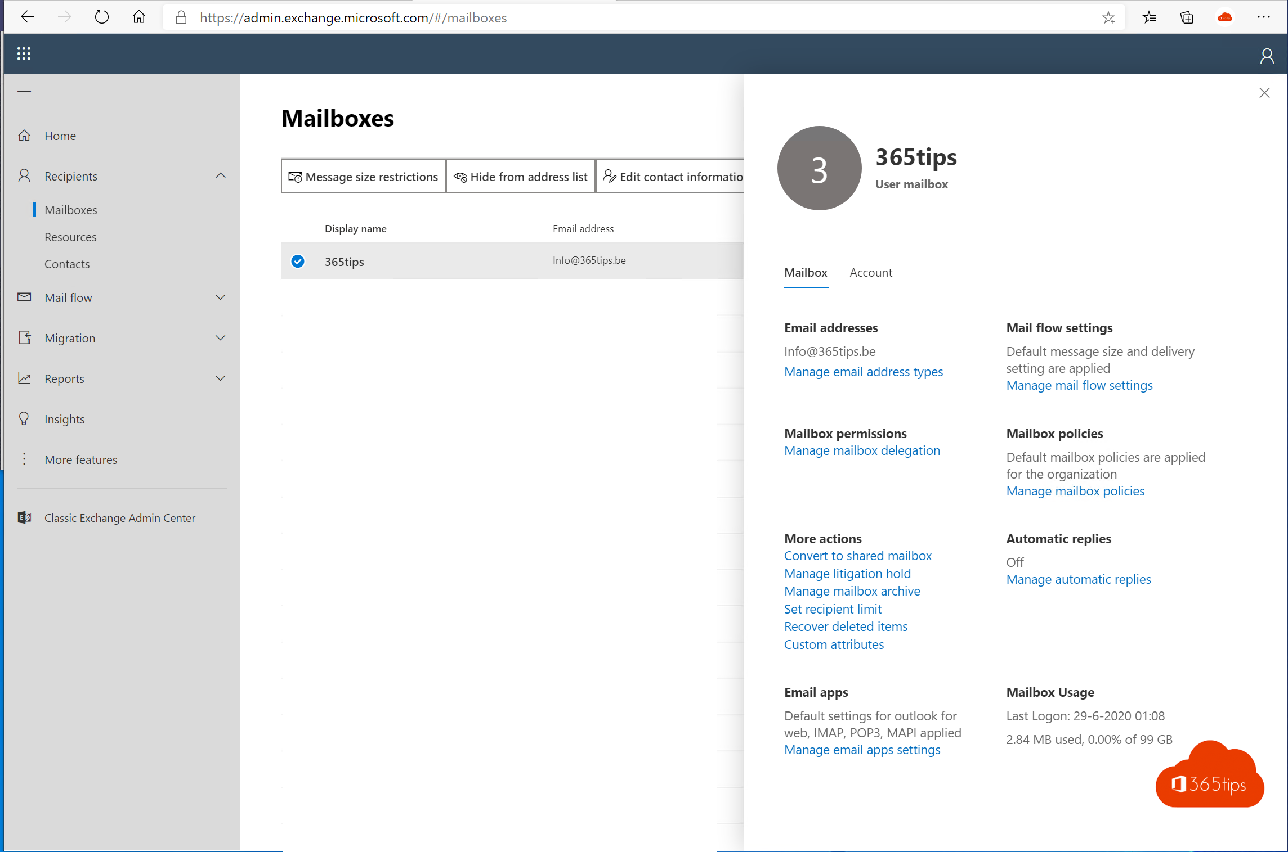The width and height of the screenshot is (1288, 852).
Task: Open Manage mailbox delegation
Action: [x=862, y=450]
